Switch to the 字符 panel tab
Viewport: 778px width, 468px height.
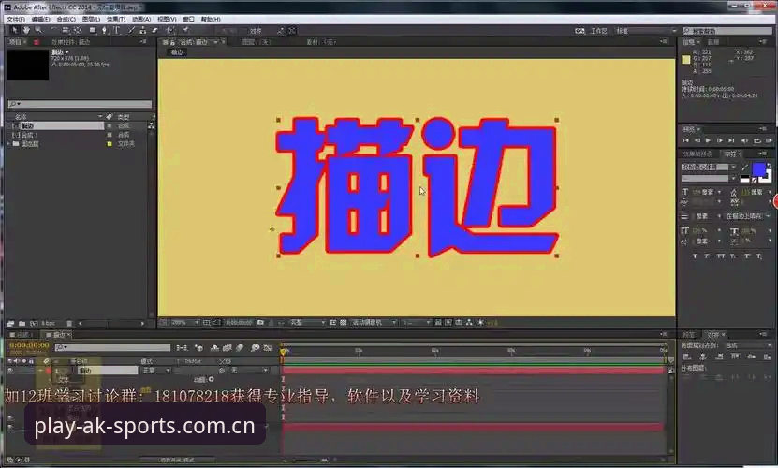coord(731,154)
